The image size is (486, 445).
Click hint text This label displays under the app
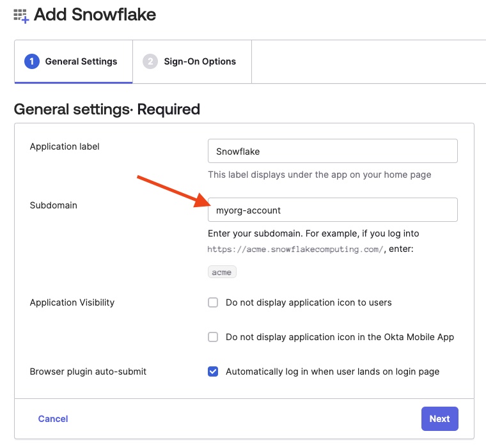(320, 175)
